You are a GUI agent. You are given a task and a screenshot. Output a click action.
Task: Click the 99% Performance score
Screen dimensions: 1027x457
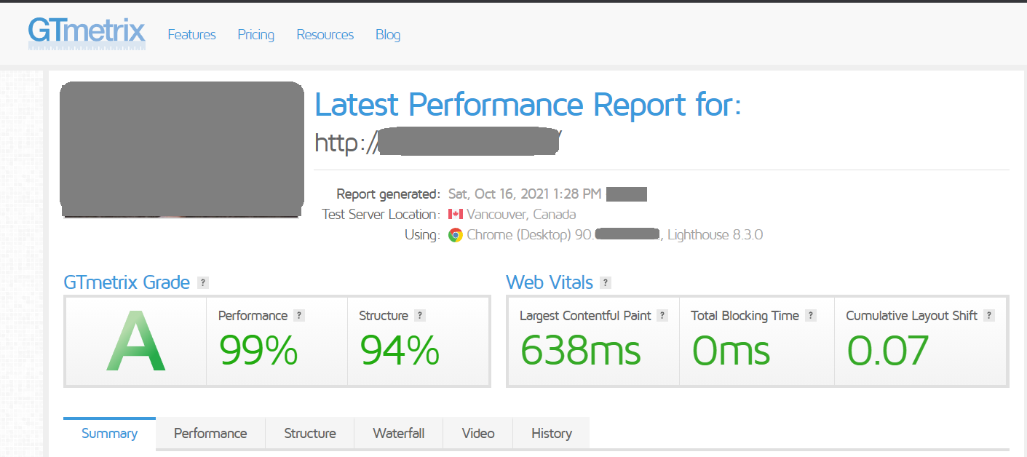coord(258,350)
